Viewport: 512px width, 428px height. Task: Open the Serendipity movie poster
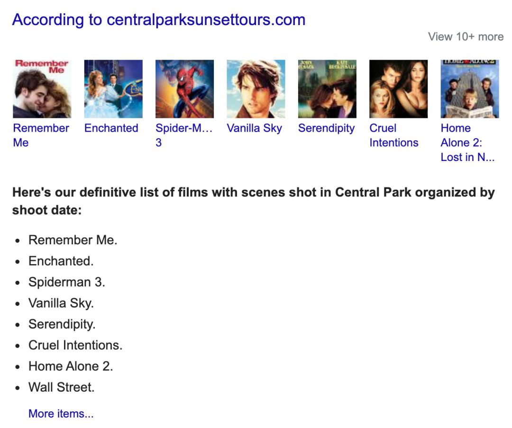[x=327, y=89]
